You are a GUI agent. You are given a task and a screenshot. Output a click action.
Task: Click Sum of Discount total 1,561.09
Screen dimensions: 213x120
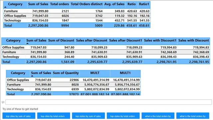pyautogui.click(x=68, y=62)
